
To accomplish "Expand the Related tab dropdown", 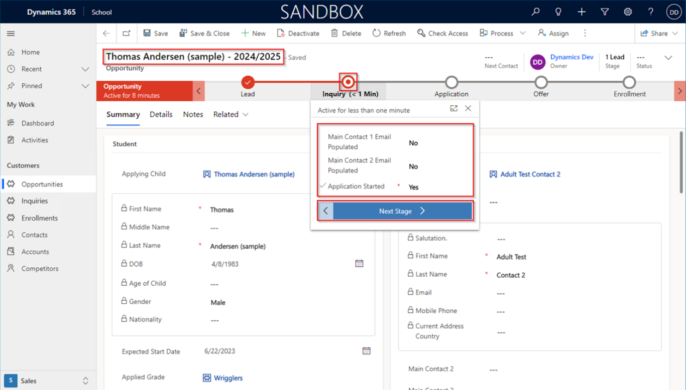I will (245, 115).
